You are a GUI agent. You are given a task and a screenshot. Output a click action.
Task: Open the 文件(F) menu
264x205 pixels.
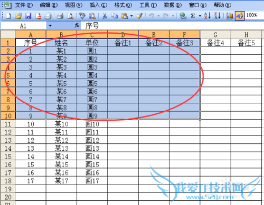(24, 5)
